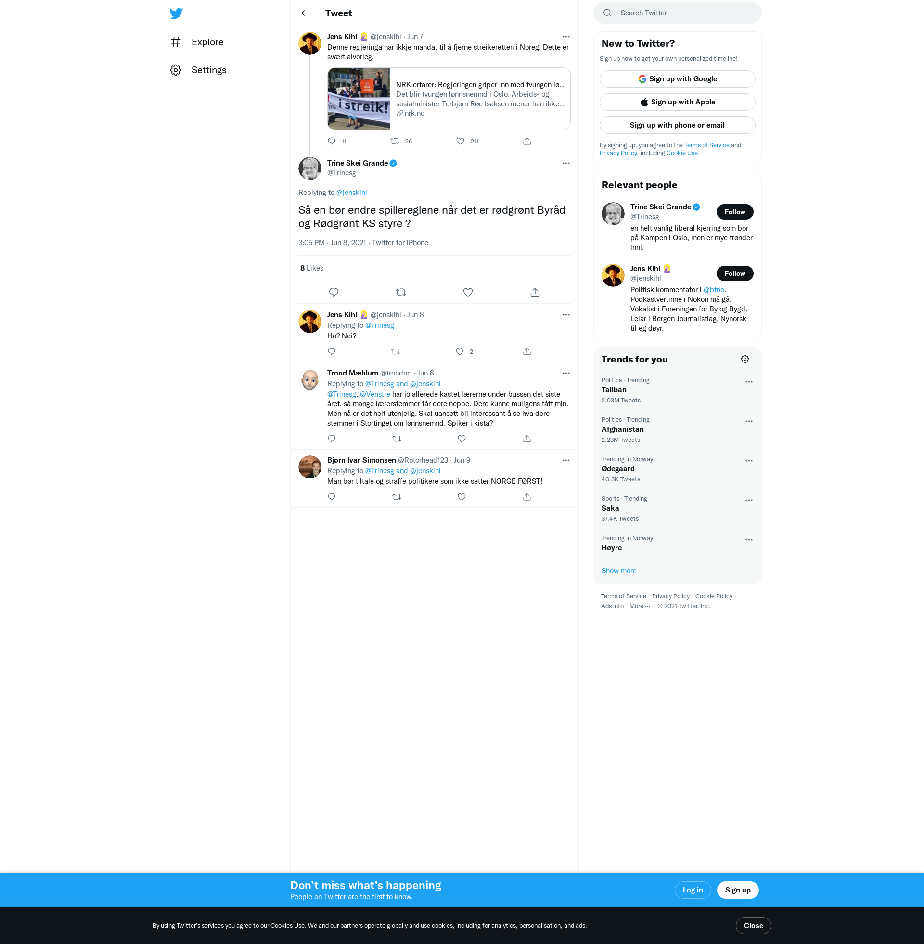Image resolution: width=924 pixels, height=944 pixels.
Task: Open the @btno mention in Jens Kihl's bio
Action: [713, 290]
